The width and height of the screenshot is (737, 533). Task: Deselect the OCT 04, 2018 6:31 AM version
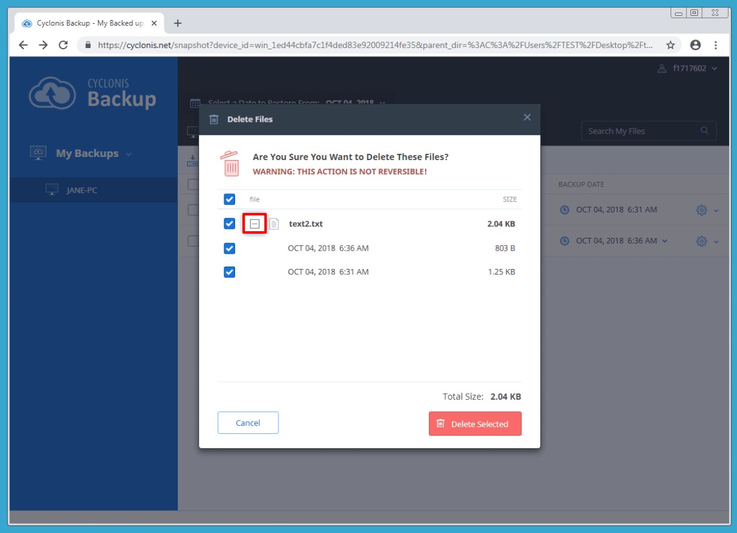[x=230, y=272]
